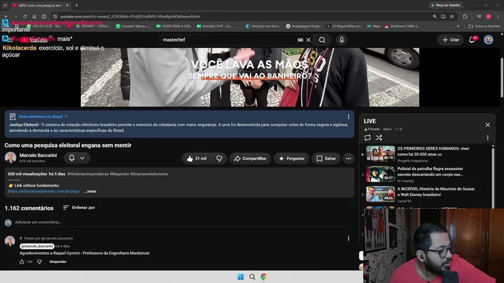This screenshot has height=283, width=504.
Task: Close the Como uma pesquisa tab
Action: (x=67, y=5)
